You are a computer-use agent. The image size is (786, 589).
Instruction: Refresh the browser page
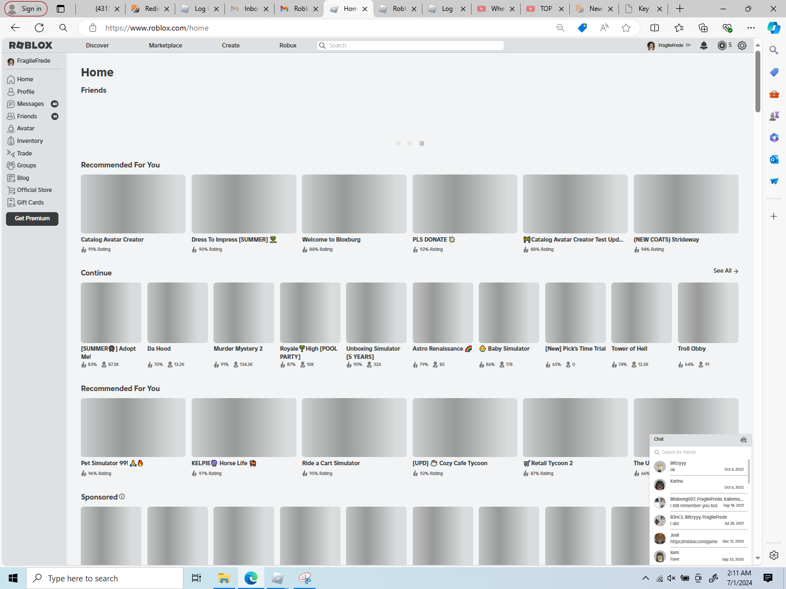pyautogui.click(x=39, y=28)
